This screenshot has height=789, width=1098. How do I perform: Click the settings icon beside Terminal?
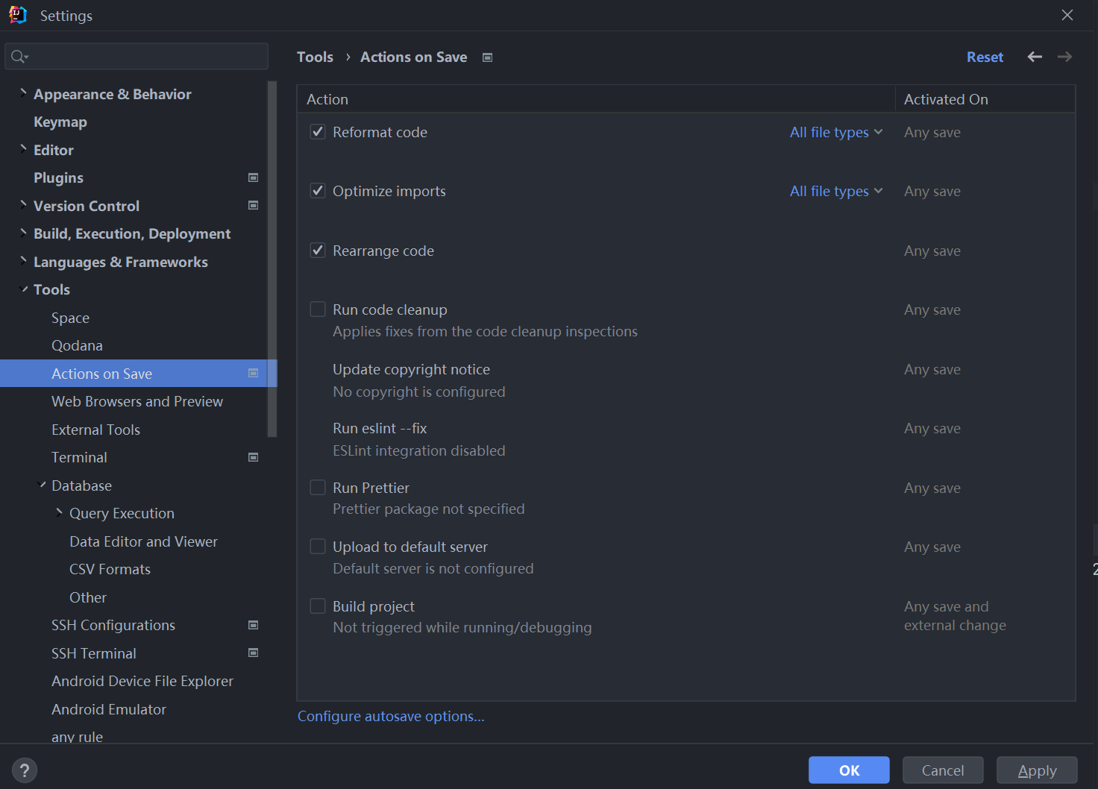click(x=253, y=456)
